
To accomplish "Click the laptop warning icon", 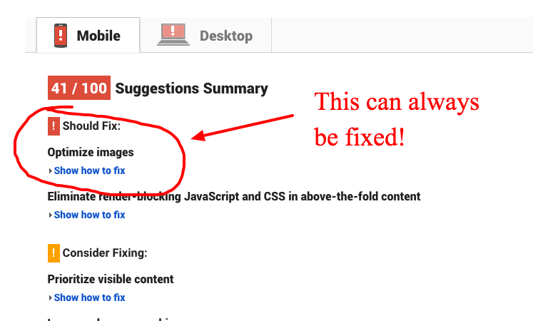I will tap(173, 34).
